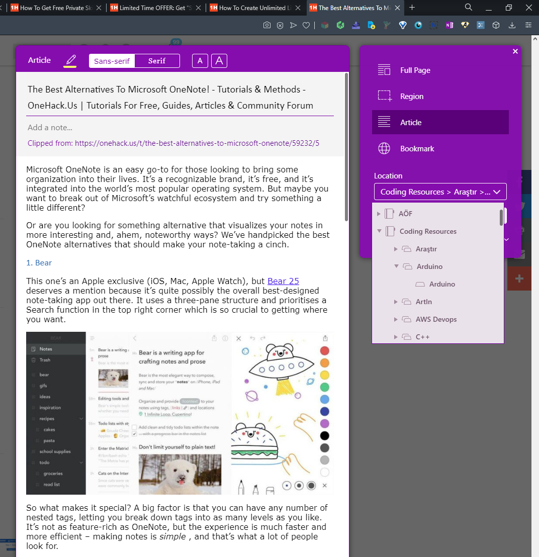539x557 pixels.
Task: Click the heart bookmark icon in toolbar
Action: pyautogui.click(x=306, y=25)
